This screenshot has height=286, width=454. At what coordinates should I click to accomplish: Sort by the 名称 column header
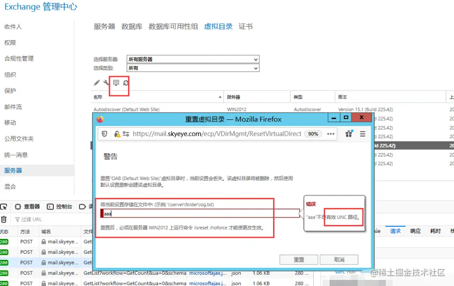point(157,97)
